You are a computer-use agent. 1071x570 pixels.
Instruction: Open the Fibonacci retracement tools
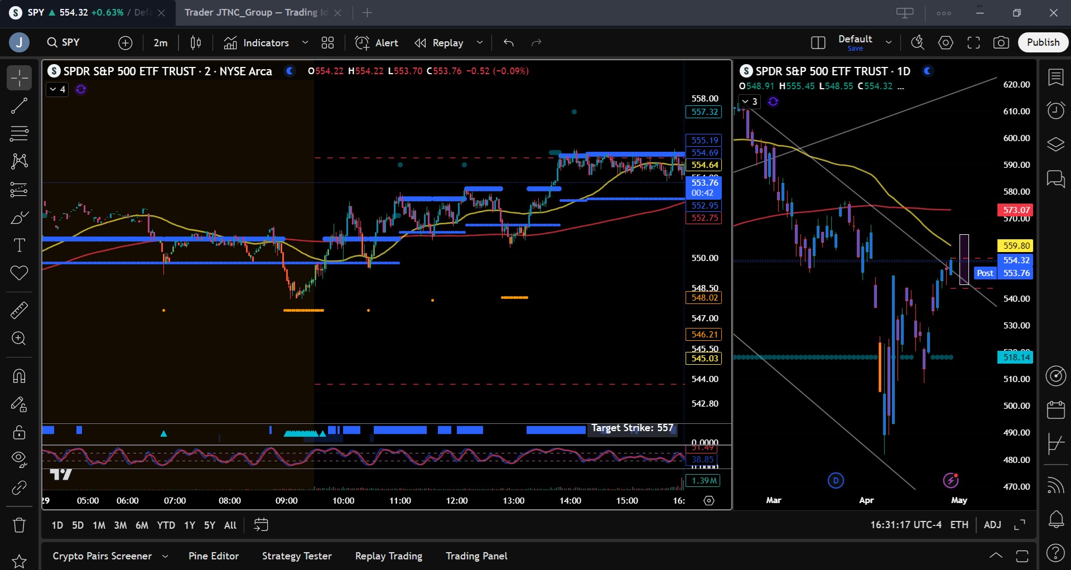point(19,133)
